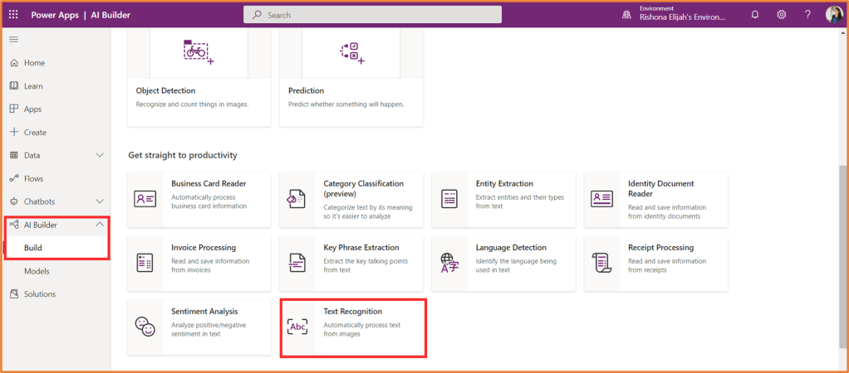Click the help question mark icon
This screenshot has width=849, height=373.
pyautogui.click(x=807, y=15)
